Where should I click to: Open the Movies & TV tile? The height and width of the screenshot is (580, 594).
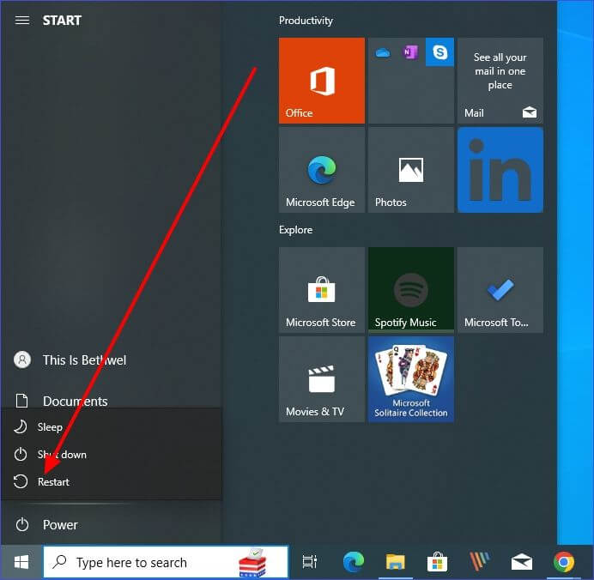(x=322, y=379)
